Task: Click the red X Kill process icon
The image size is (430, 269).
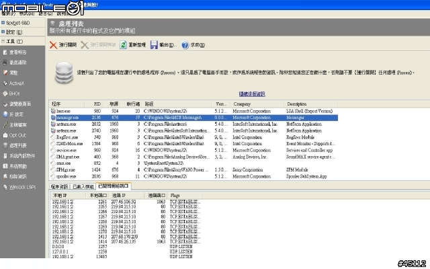Action: 53,45
